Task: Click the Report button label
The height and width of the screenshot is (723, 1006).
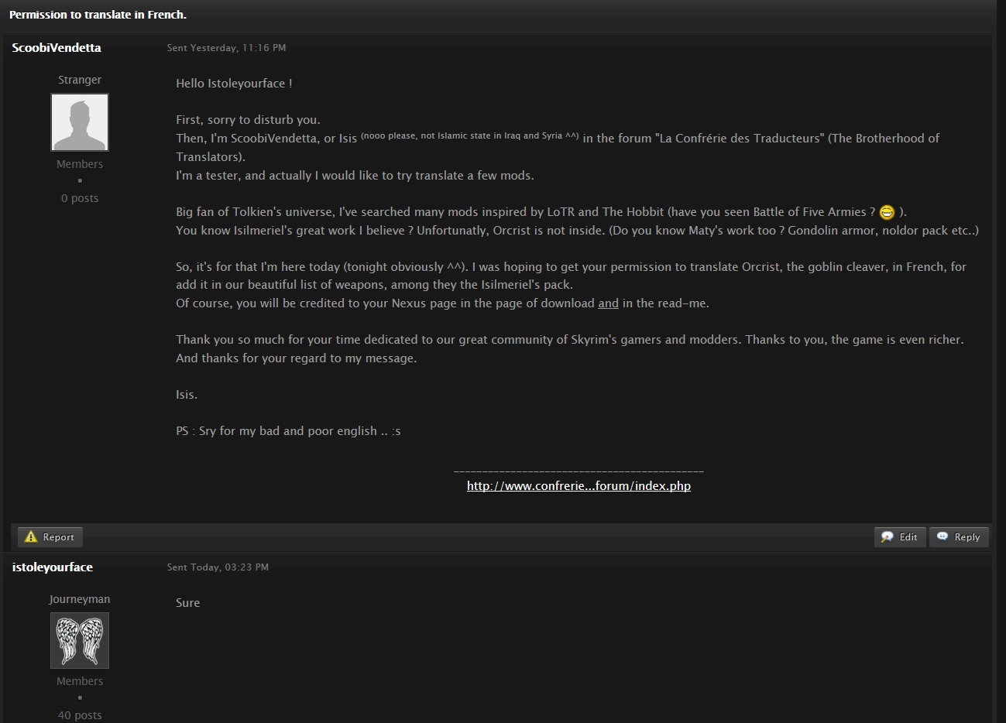Action: (58, 536)
